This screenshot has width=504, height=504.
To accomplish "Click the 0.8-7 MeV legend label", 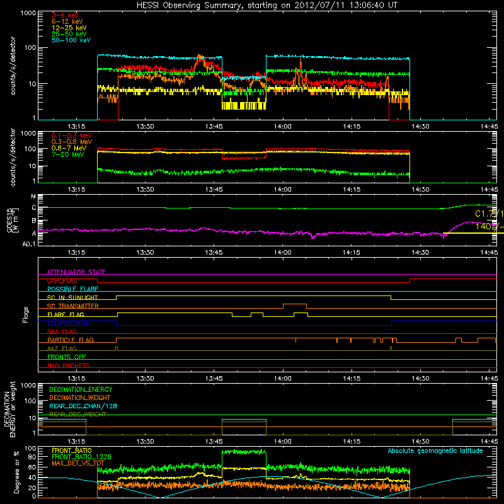I will (69, 148).
